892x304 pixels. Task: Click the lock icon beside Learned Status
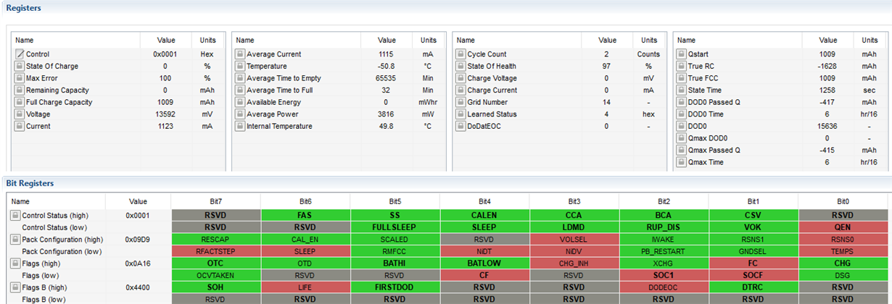[461, 114]
